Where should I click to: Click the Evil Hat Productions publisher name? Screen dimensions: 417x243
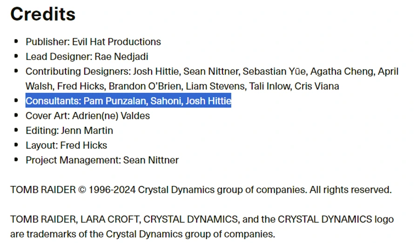click(116, 42)
